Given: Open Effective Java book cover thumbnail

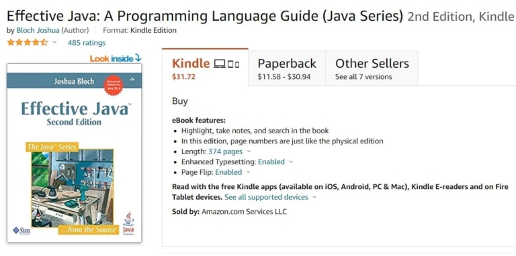Looking at the screenshot, I should click(75, 153).
